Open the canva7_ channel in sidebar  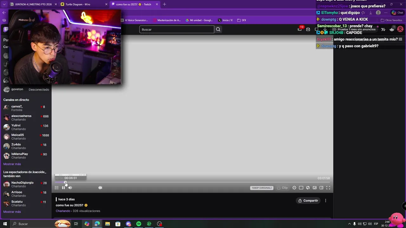26,108
